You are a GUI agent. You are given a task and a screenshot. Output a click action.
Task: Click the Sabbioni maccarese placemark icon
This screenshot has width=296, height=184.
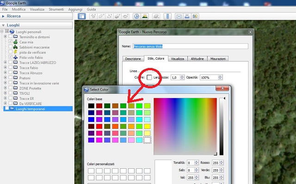[x=15, y=47]
